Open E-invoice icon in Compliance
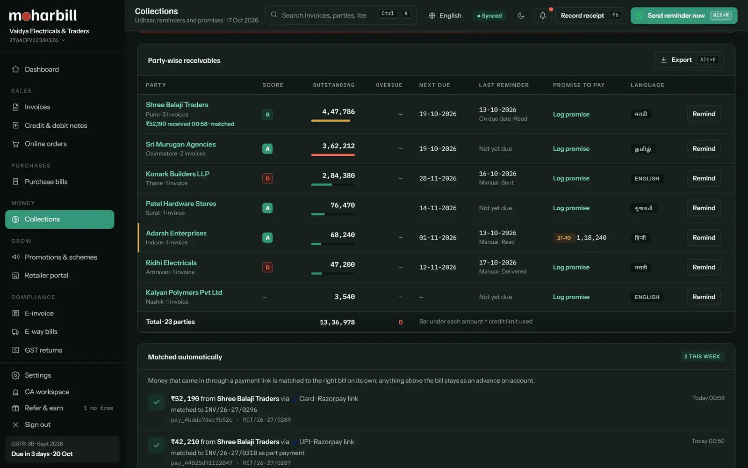 15,313
